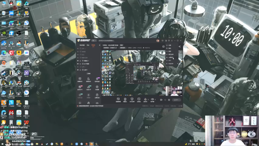Viewport: 259px width, 146px height.
Task: Click the speaker volume icon in streaming toolbar
Action: pyautogui.click(x=152, y=99)
